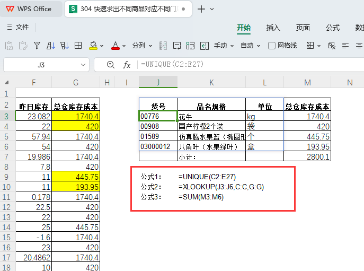
Task: Click the merge-cells layout icon
Action: pyautogui.click(x=190, y=46)
